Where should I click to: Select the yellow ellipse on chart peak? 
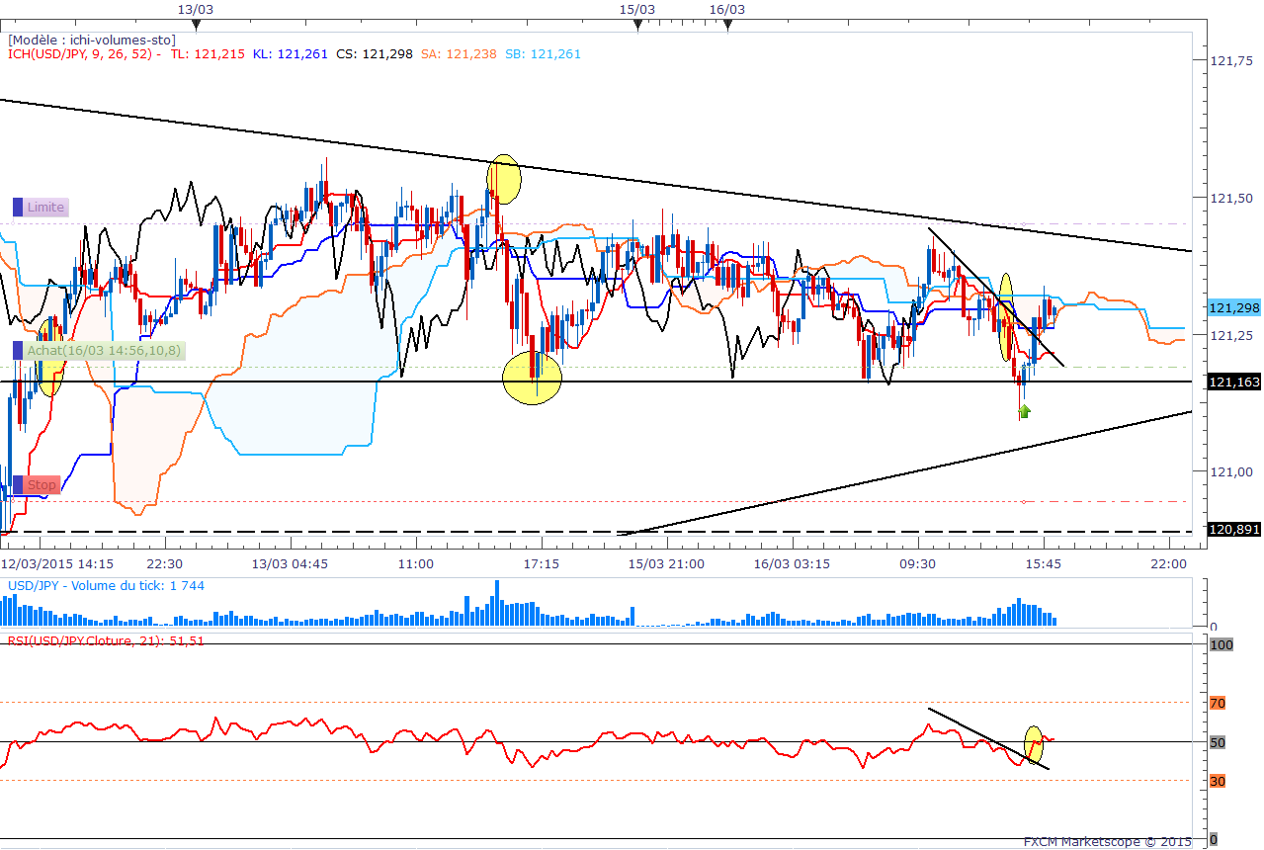point(504,179)
